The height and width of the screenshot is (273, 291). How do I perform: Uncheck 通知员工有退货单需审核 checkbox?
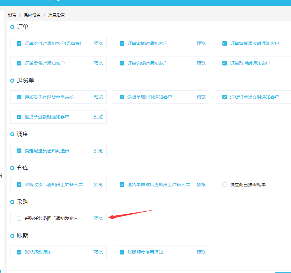tap(19, 97)
